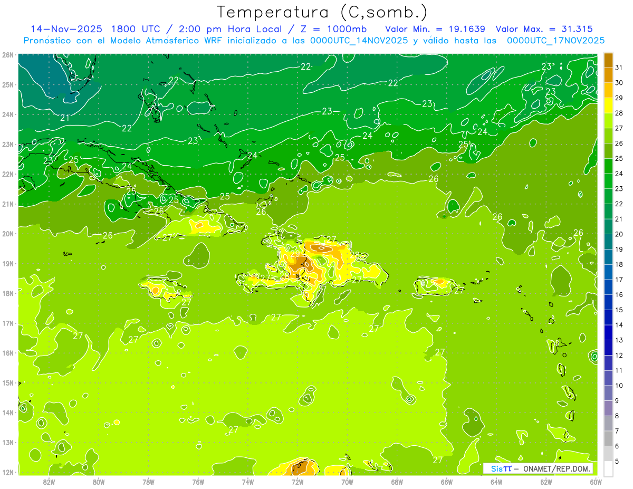Click the 19N latitude axis label

click(7, 264)
